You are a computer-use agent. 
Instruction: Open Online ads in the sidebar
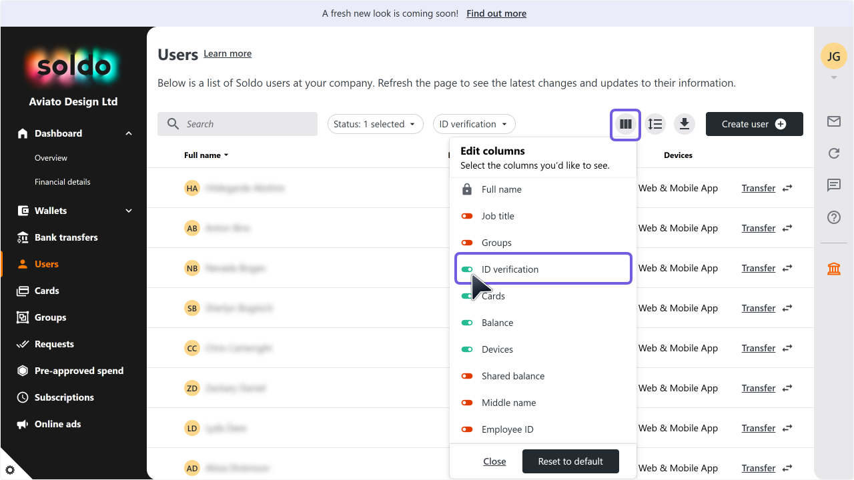[x=57, y=424]
